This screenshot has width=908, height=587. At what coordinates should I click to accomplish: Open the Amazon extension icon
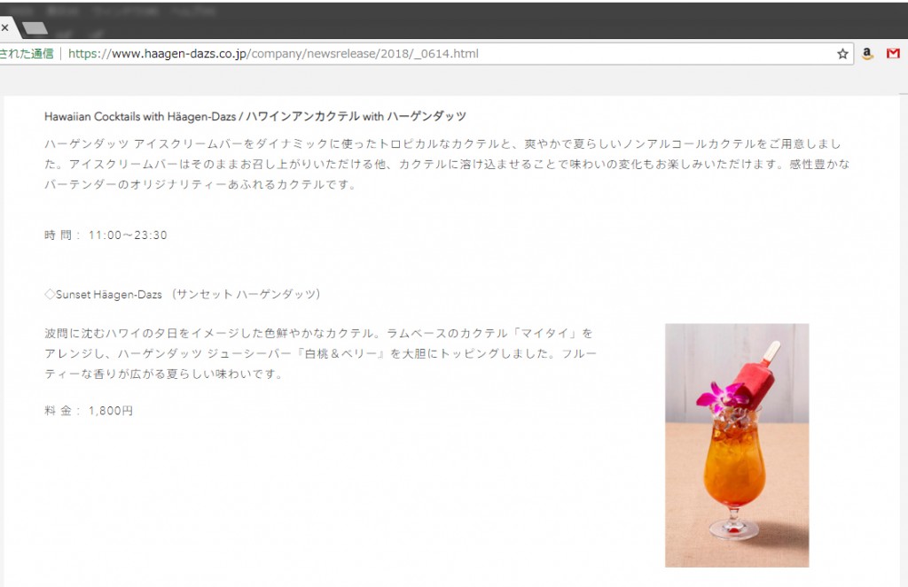point(867,54)
